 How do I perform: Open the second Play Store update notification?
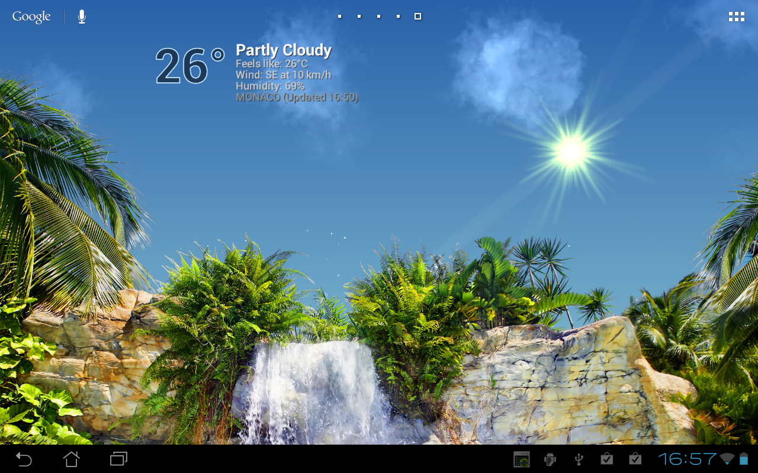tap(635, 459)
